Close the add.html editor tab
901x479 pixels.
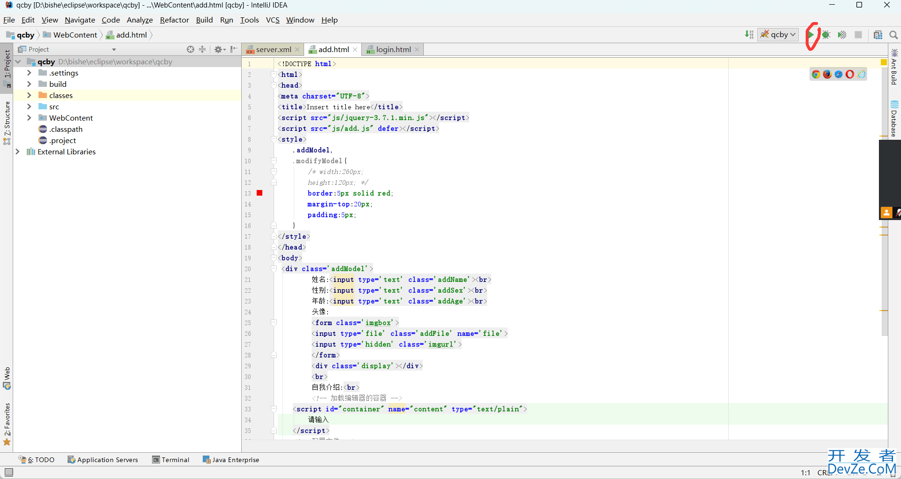point(355,50)
